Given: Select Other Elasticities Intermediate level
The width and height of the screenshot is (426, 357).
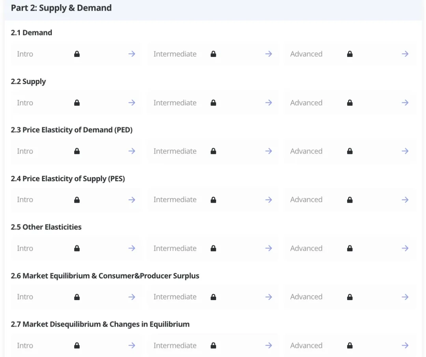Looking at the screenshot, I should pyautogui.click(x=175, y=248).
